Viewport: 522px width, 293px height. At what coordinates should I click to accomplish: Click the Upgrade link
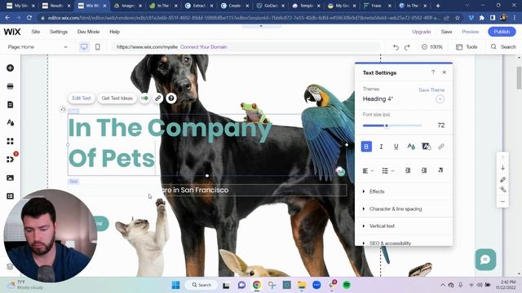(422, 32)
